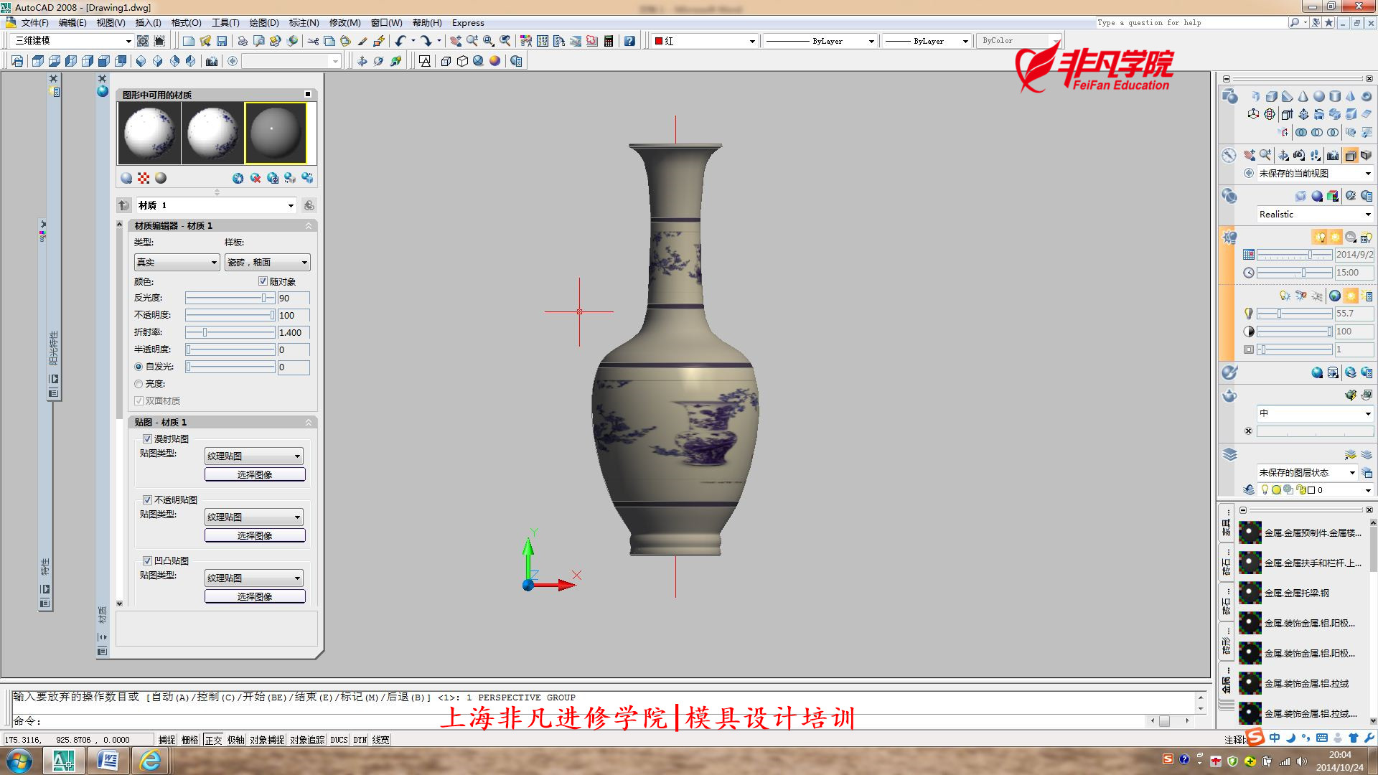Click the 反光度 slider
1378x775 pixels.
(x=230, y=298)
